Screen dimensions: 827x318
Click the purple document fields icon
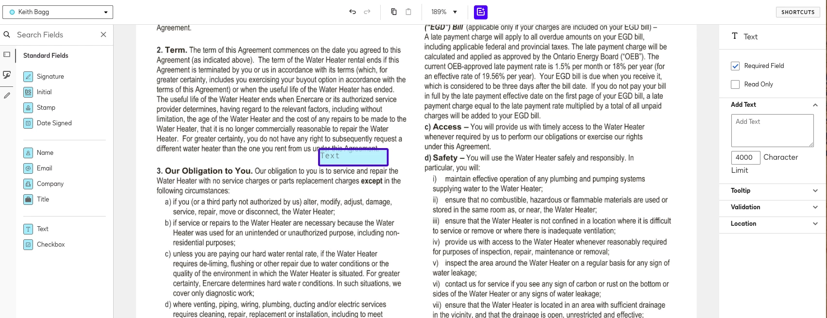point(481,12)
